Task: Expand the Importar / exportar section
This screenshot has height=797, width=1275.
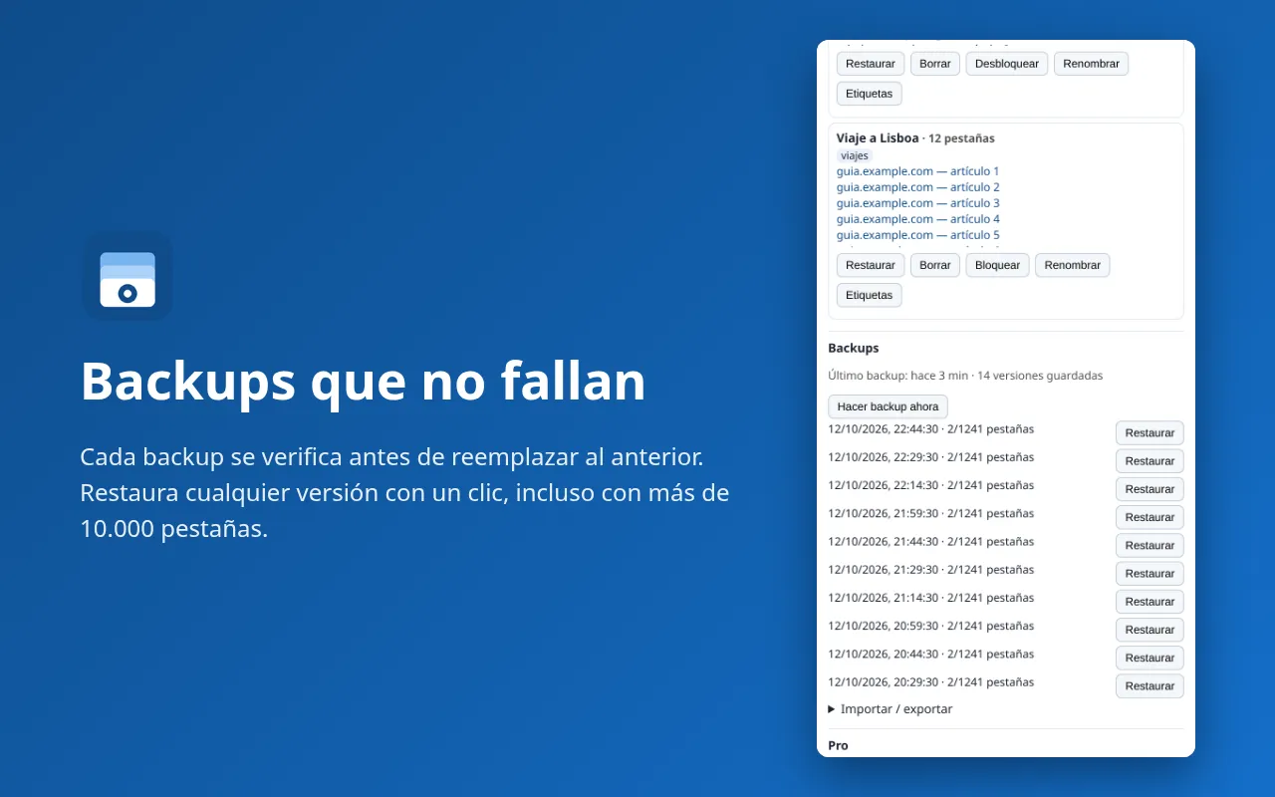Action: click(x=891, y=709)
